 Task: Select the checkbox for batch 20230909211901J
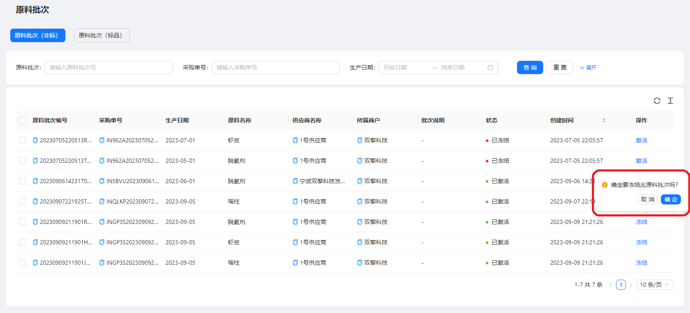point(22,263)
